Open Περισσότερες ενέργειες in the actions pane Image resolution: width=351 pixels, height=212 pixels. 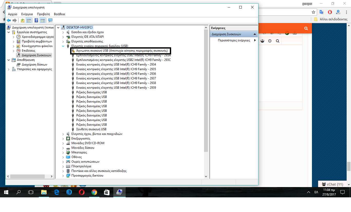click(234, 40)
